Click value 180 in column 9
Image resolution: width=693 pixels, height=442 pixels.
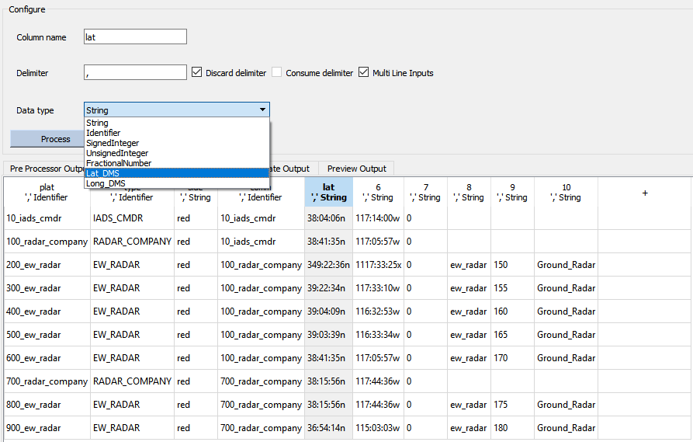(x=513, y=428)
